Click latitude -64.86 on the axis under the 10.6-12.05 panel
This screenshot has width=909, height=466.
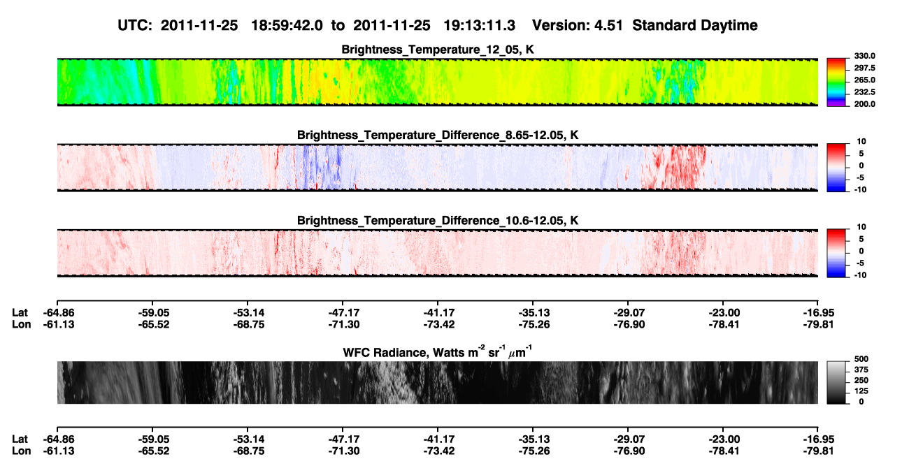coord(57,313)
